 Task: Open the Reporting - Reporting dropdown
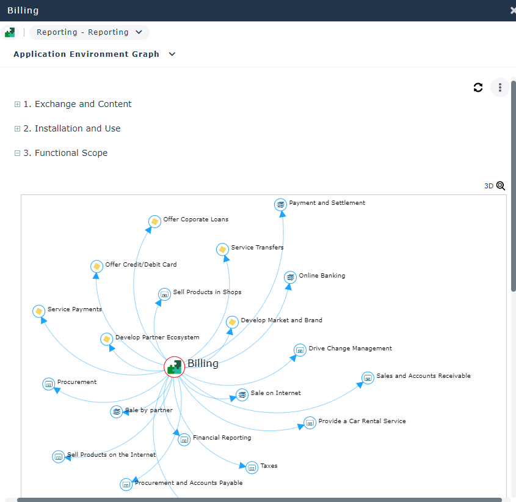click(89, 32)
